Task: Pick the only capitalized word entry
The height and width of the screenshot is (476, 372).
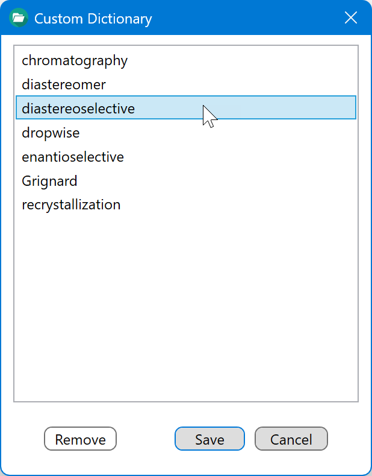Action: point(186,180)
